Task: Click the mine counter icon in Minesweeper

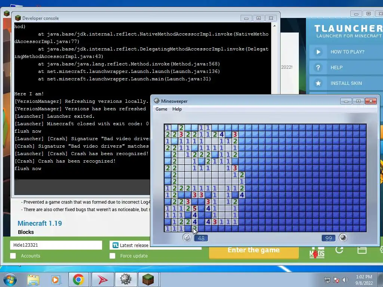Action: [343, 237]
